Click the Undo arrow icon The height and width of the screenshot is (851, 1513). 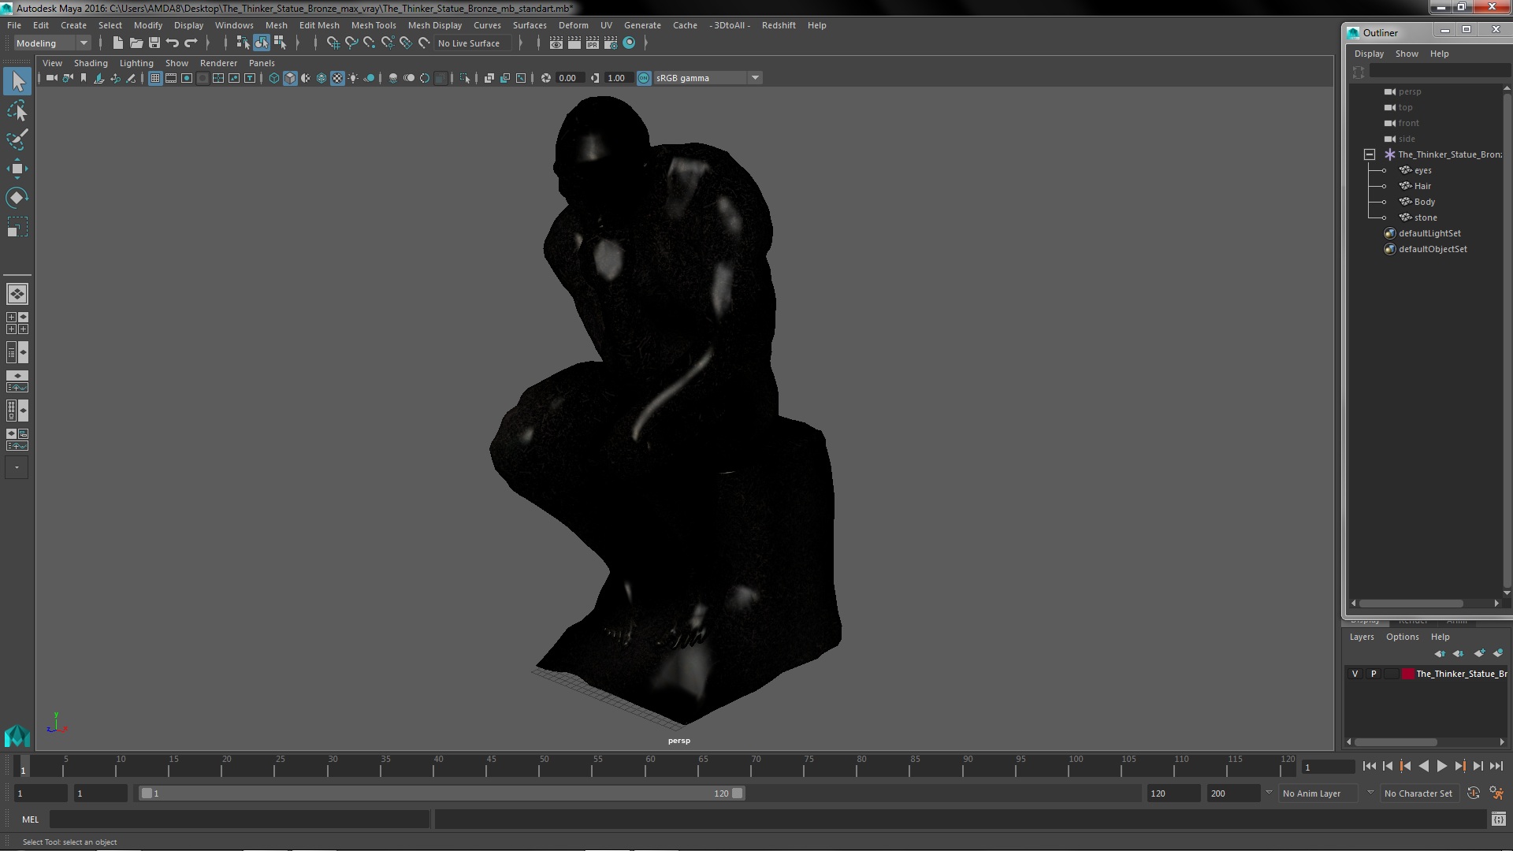pyautogui.click(x=173, y=43)
